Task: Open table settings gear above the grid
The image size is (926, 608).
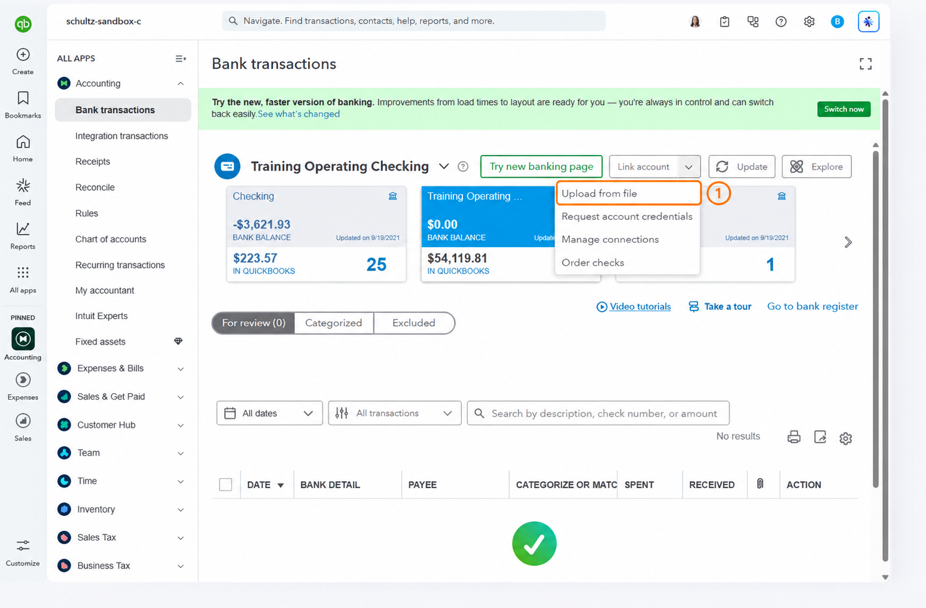Action: click(x=845, y=438)
